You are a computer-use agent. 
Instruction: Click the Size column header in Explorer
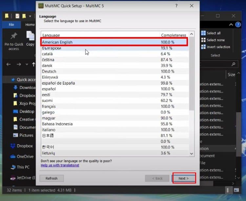(232, 75)
